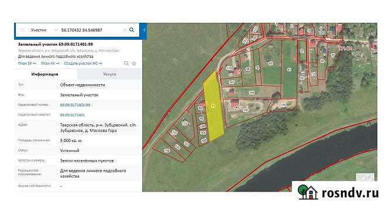Screen dimensions: 392x212
Task: Add parcel to favorites star icon
Action: point(134,64)
